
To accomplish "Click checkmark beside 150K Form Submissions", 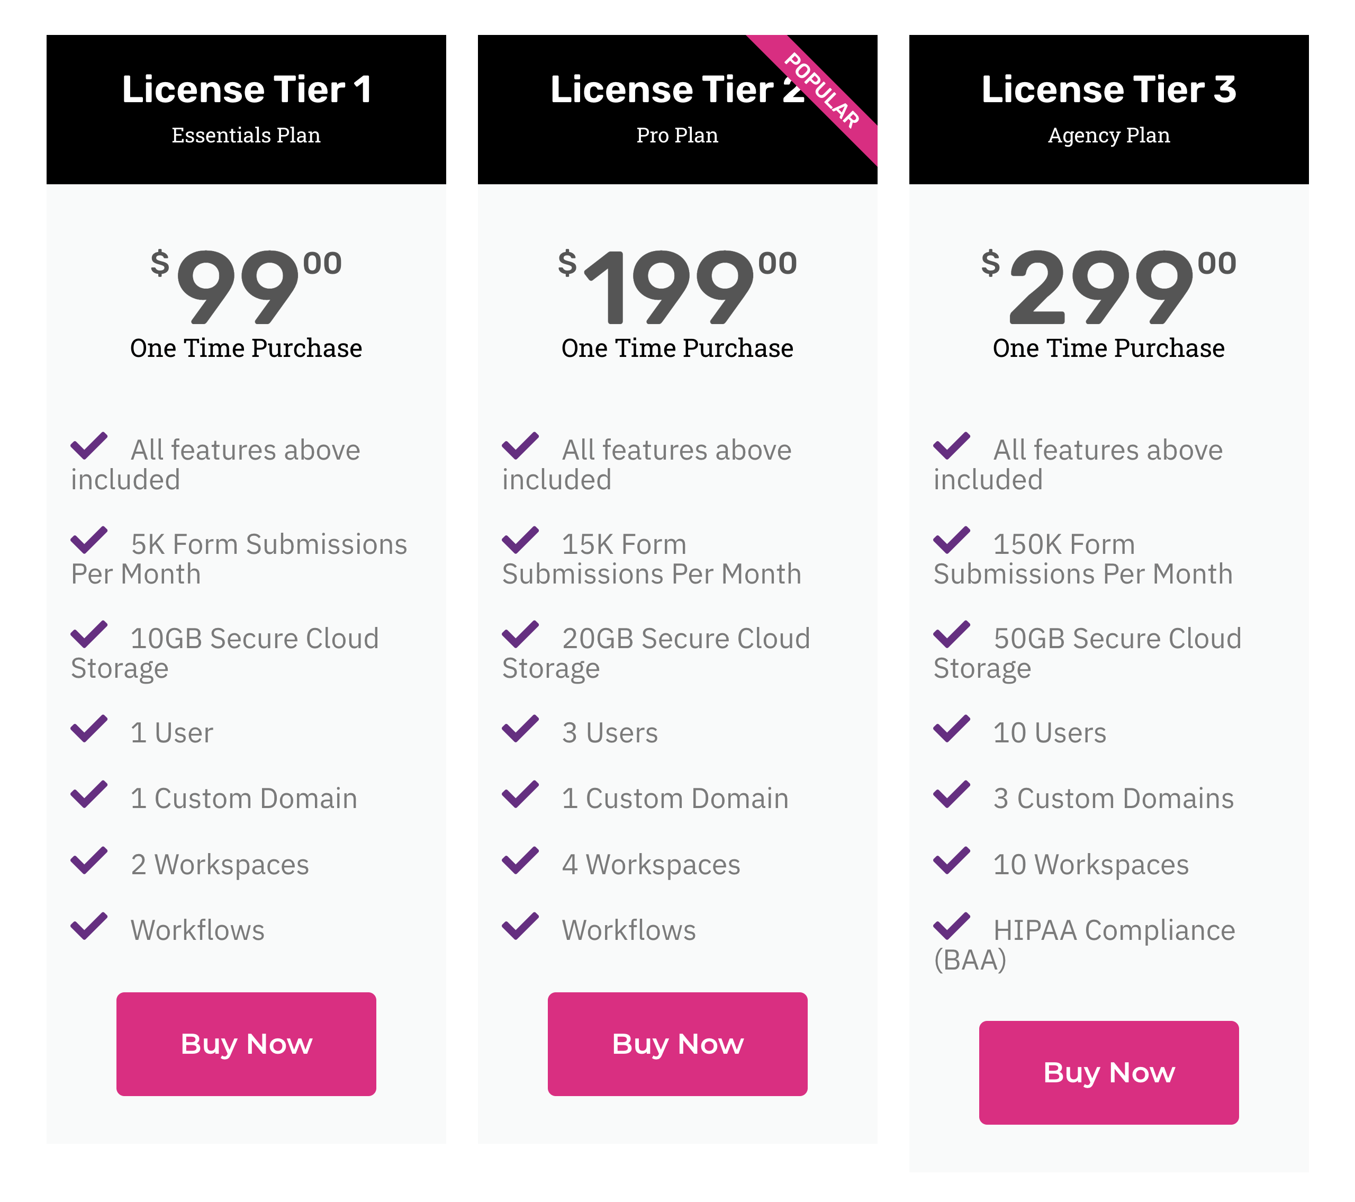I will [952, 540].
